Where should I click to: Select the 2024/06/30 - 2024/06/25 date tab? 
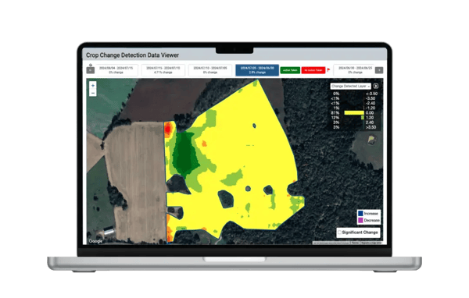tap(355, 70)
